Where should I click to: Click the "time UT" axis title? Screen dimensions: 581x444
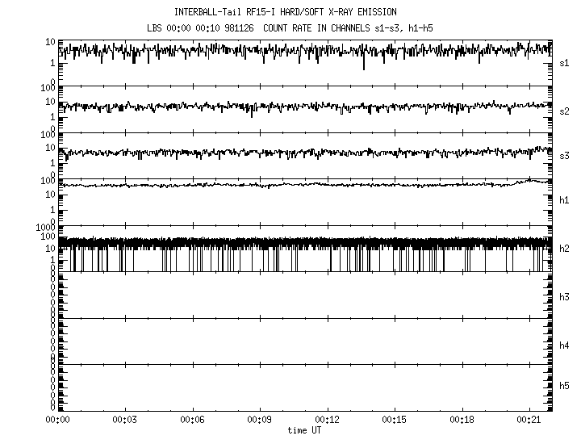(x=304, y=430)
